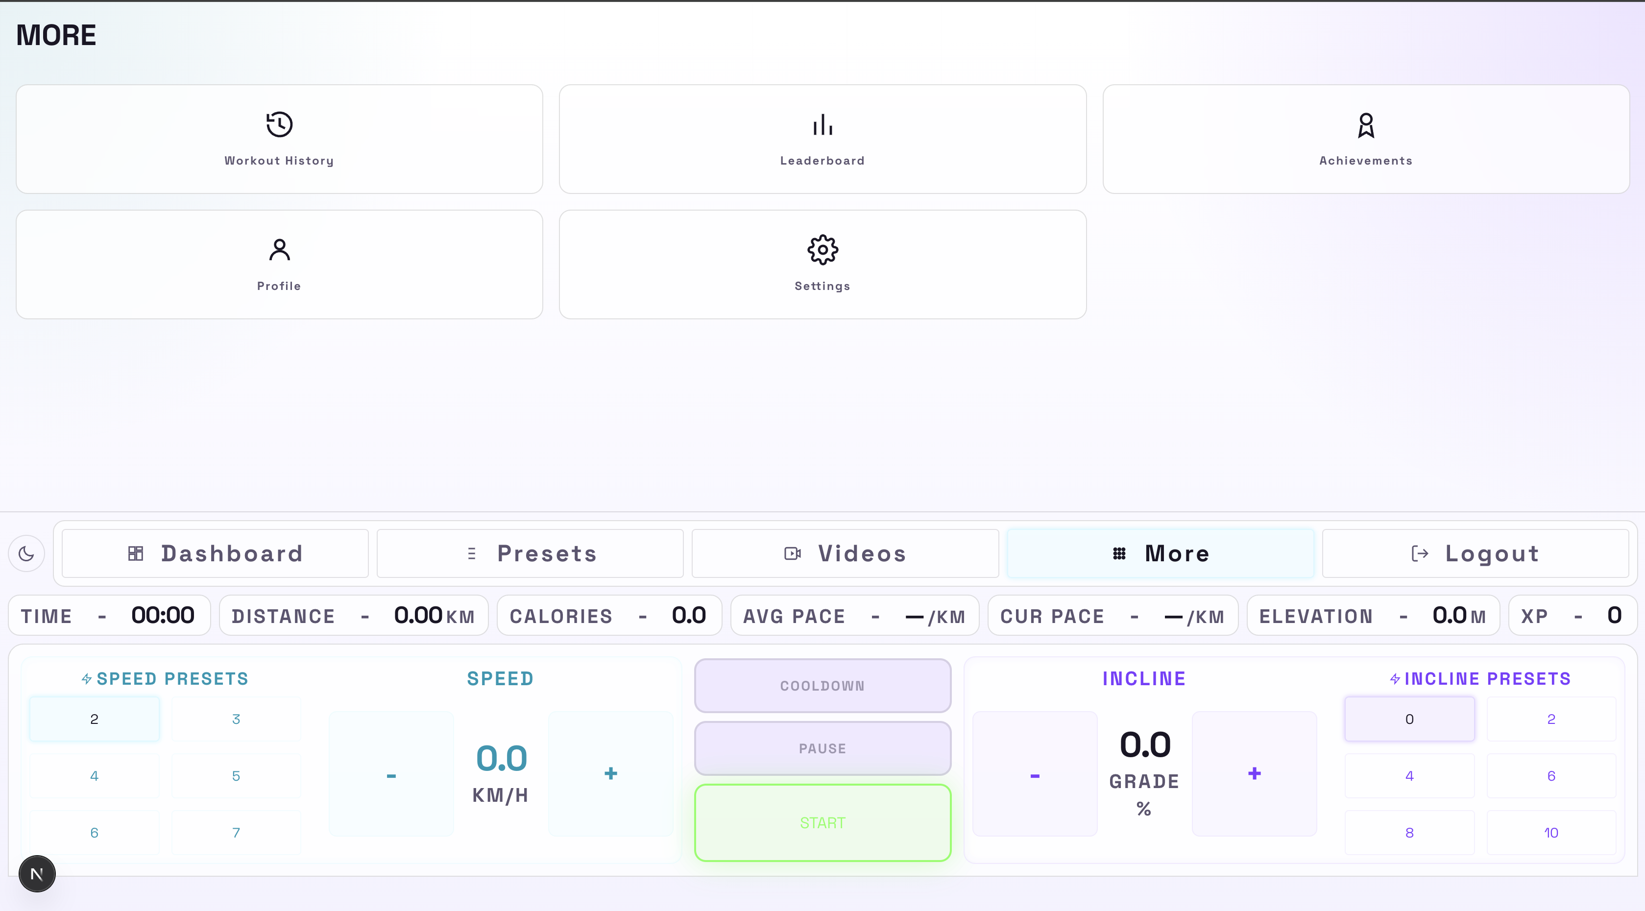Click the Presets list icon
Screen dimensions: 1645x911
click(471, 553)
